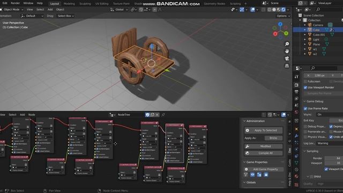Click the pin icon in node editor header
343x193 pixels.
(x=163, y=115)
